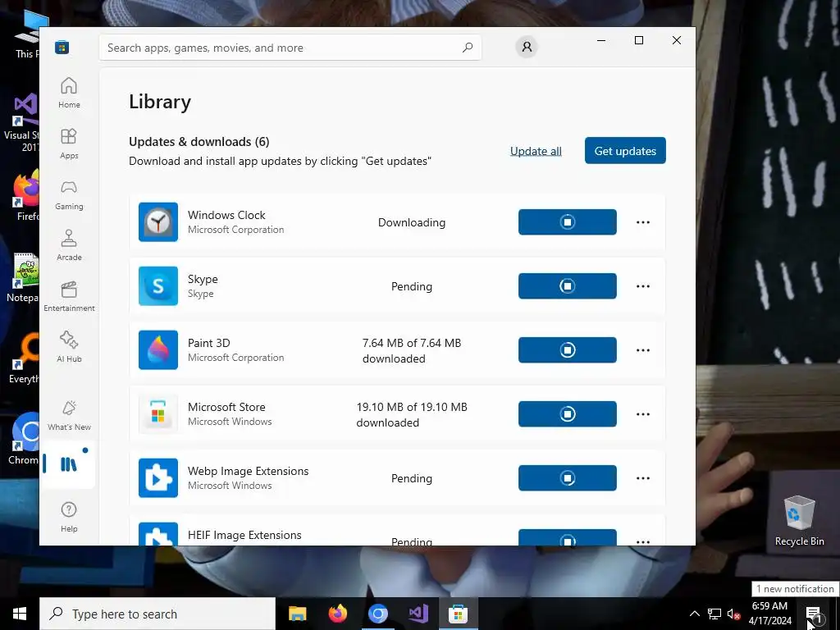Viewport: 840px width, 630px height.
Task: Open the Entertainment section
Action: (x=69, y=296)
